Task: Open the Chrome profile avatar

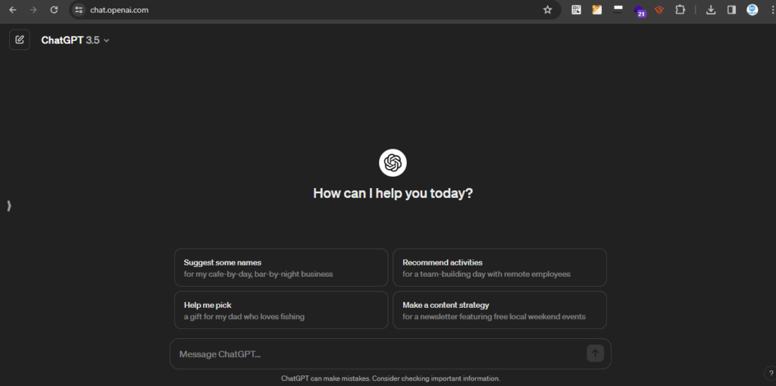Action: coord(753,10)
